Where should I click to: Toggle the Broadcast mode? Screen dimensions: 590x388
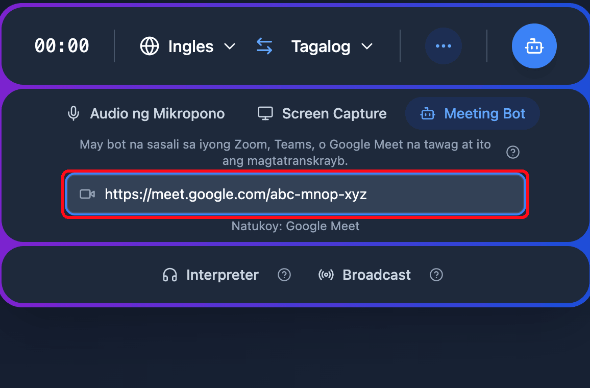pos(364,275)
